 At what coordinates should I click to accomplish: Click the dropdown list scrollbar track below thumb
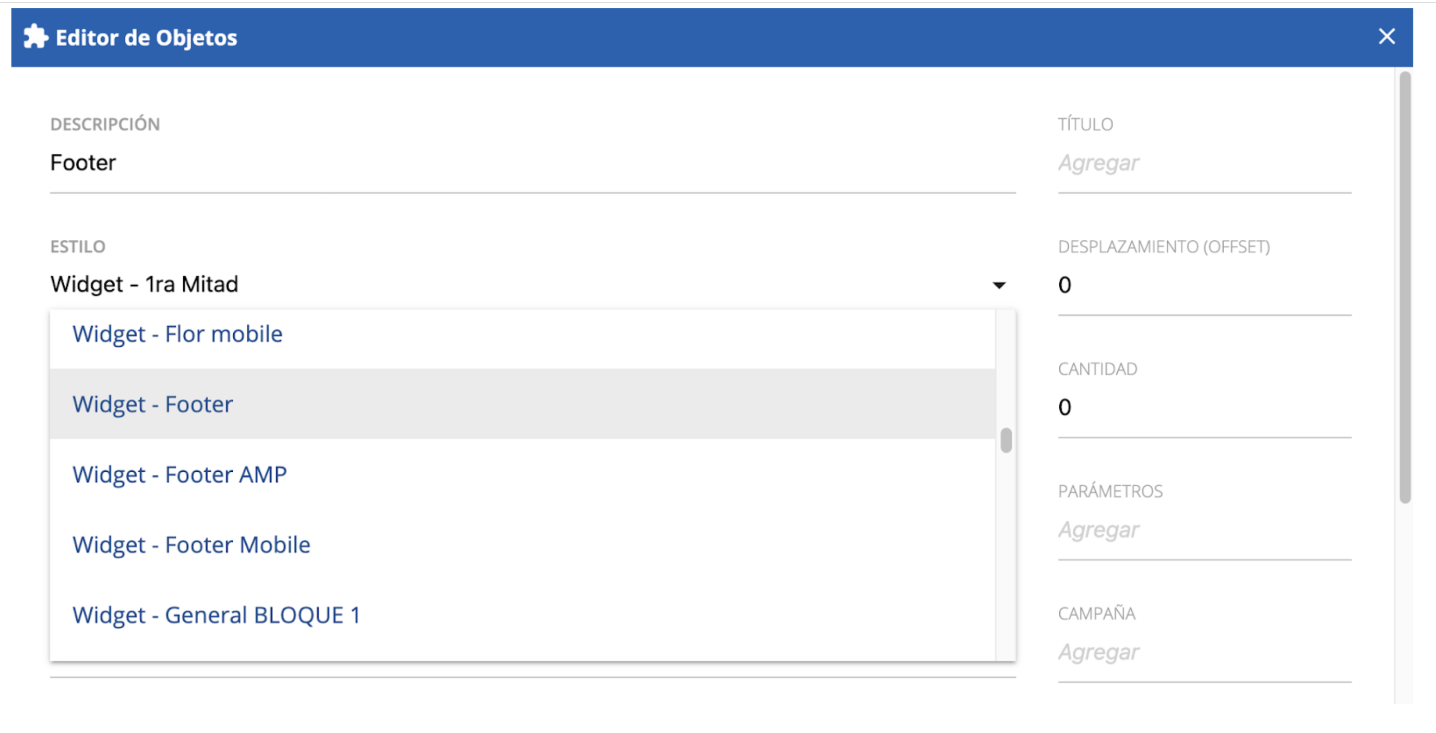[1006, 557]
